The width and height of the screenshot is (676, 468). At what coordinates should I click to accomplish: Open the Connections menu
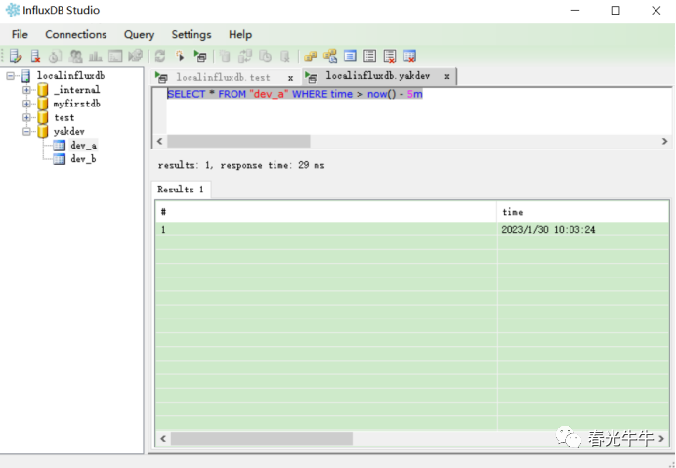click(x=76, y=34)
